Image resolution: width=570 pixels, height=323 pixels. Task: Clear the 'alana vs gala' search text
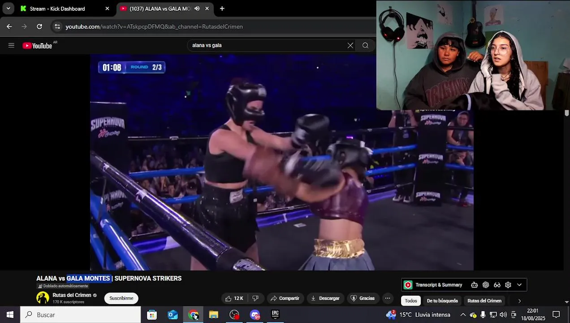(350, 45)
